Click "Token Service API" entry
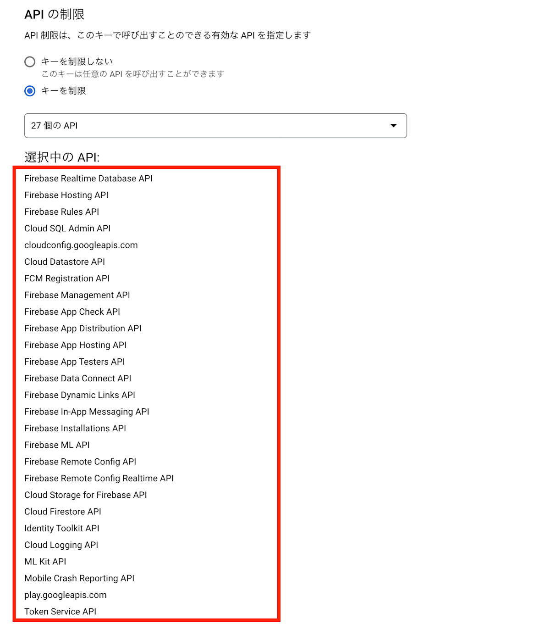 (x=60, y=612)
